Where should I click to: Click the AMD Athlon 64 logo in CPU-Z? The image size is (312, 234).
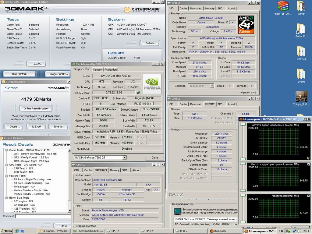click(246, 25)
